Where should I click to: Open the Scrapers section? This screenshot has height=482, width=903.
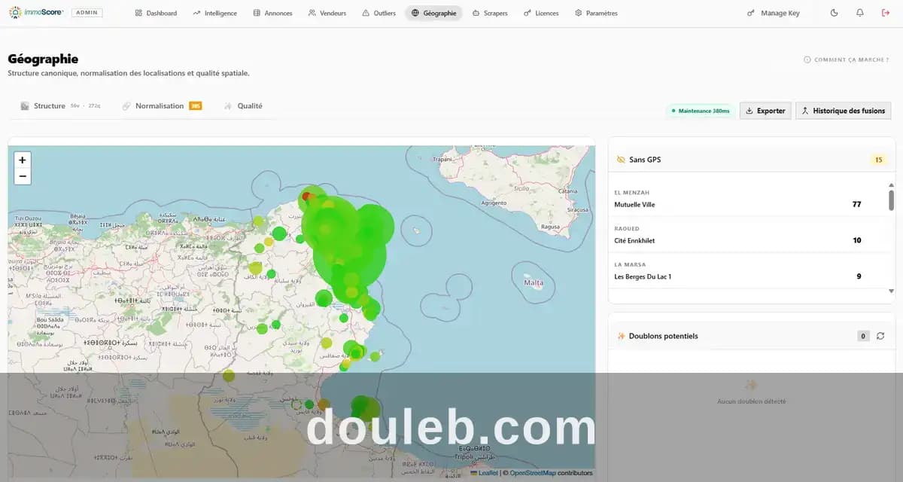click(490, 13)
